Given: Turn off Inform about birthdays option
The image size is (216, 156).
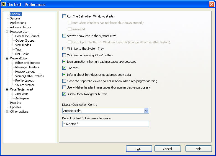Looking at the screenshot, I should (64, 75).
